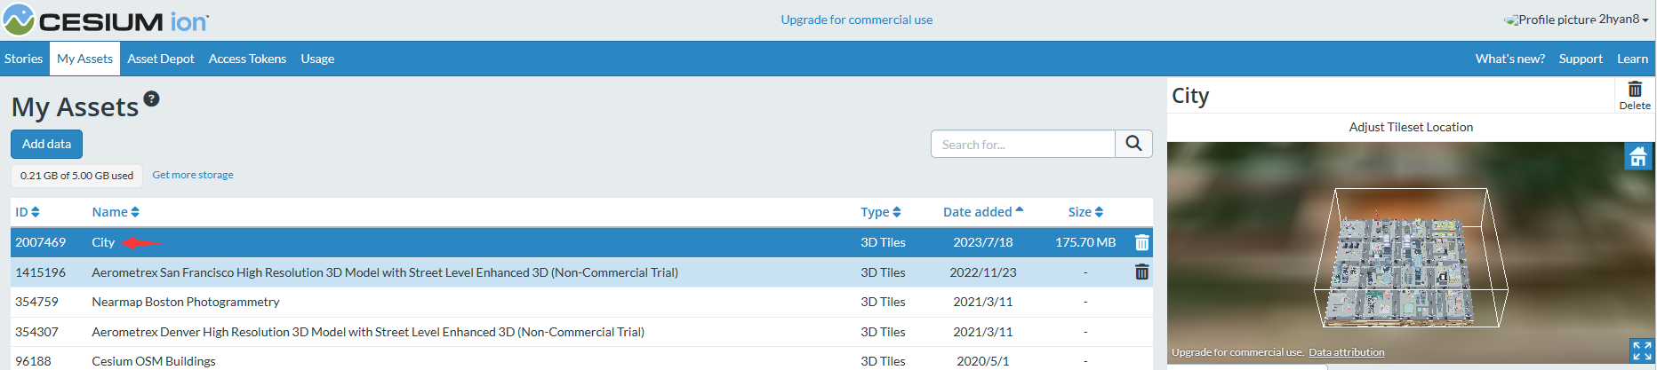Click the help question mark icon
This screenshot has width=1657, height=370.
152,98
